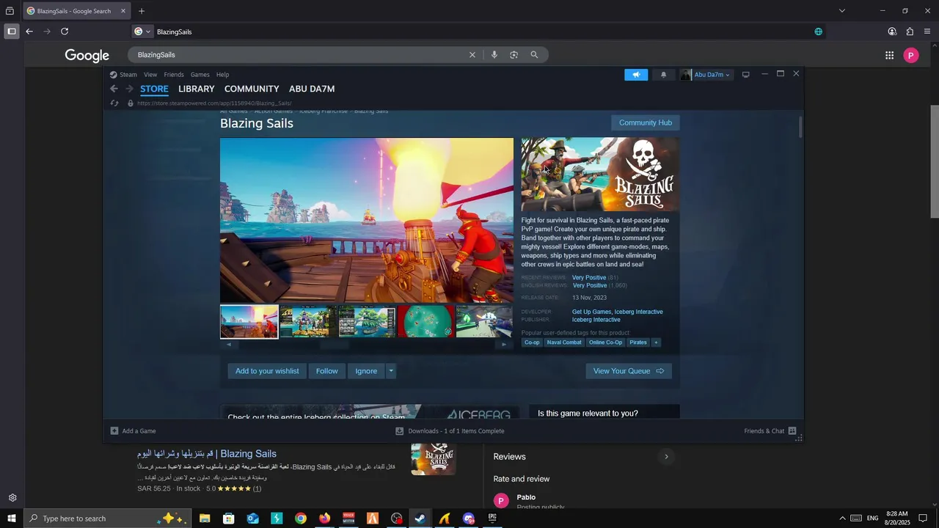Click Downloads icon in Steam bottom bar
This screenshot has height=528, width=939.
tap(400, 431)
